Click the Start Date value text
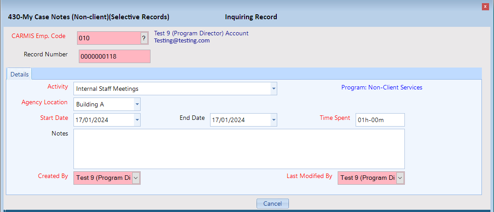Image resolution: width=494 pixels, height=212 pixels. click(x=92, y=120)
